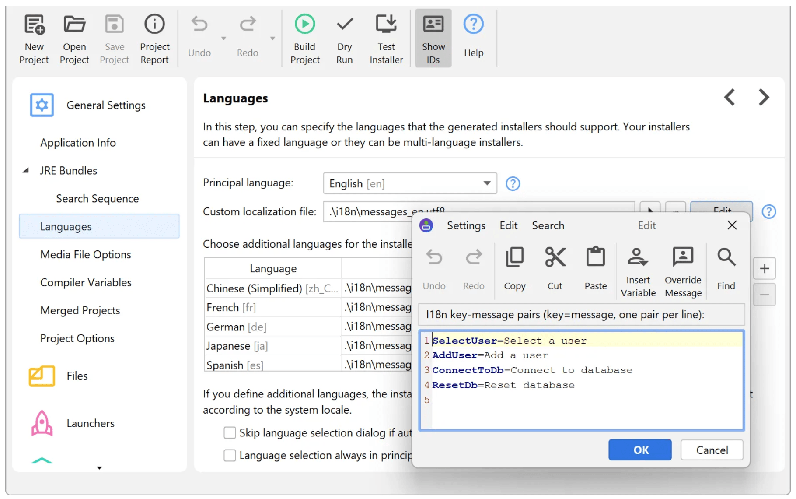Open JRE Bundles step
The width and height of the screenshot is (796, 499).
(x=69, y=171)
